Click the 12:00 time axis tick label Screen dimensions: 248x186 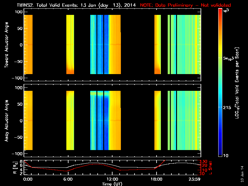tap(112, 179)
